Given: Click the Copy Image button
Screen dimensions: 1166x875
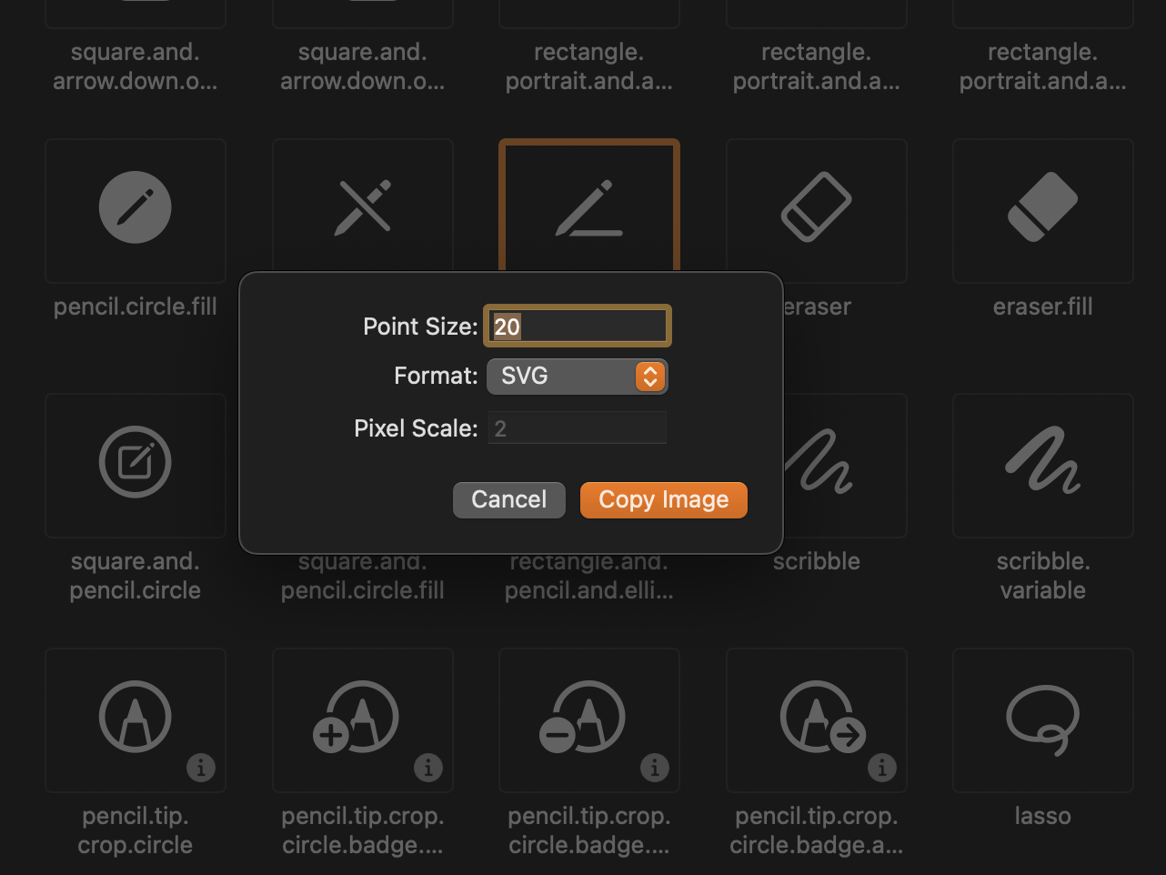Looking at the screenshot, I should [x=663, y=499].
